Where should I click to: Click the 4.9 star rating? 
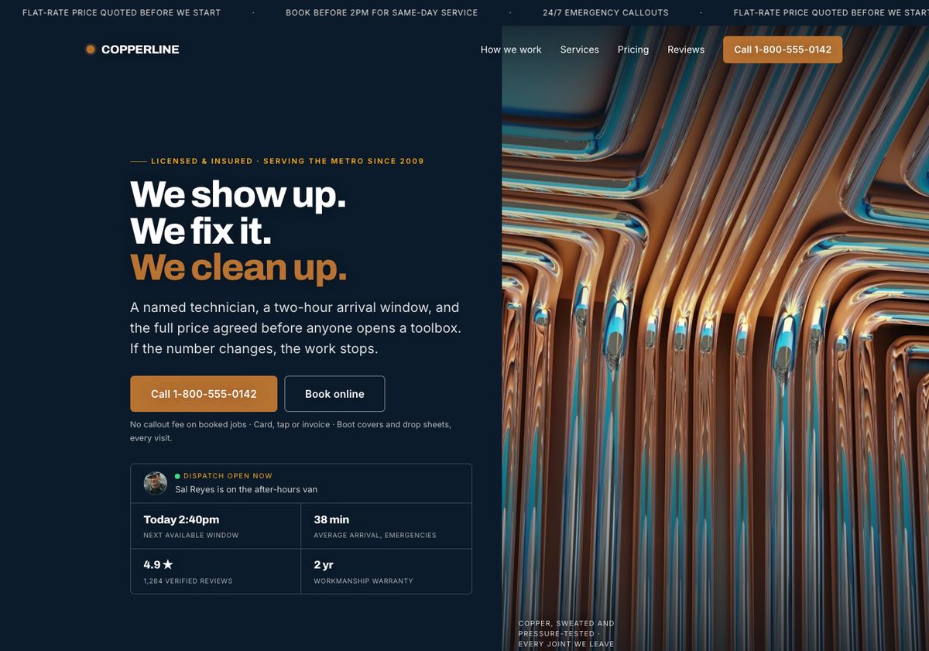click(x=158, y=565)
